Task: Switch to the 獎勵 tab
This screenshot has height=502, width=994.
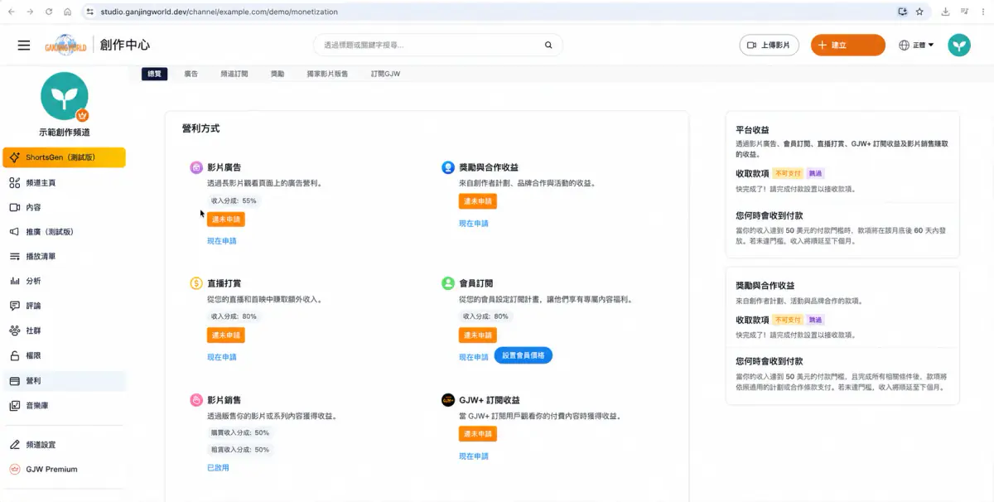Action: pos(277,74)
